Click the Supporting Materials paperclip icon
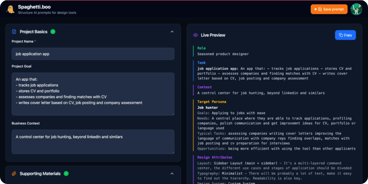 point(14,174)
